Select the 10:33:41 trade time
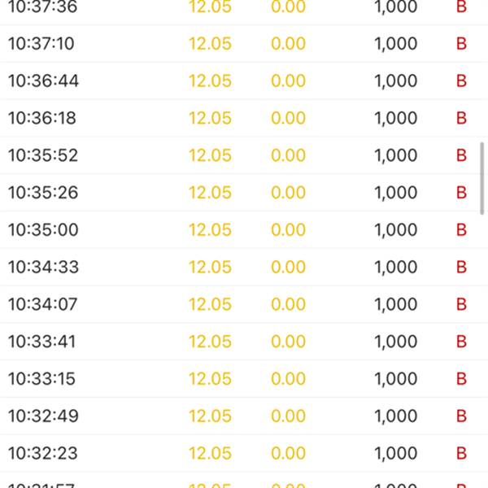Screen dimensions: 488x488 click(41, 342)
